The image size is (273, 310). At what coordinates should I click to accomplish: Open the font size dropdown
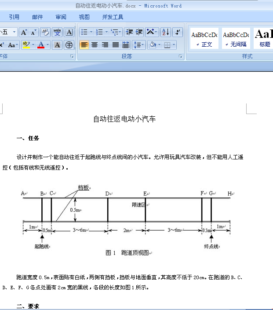pos(14,32)
